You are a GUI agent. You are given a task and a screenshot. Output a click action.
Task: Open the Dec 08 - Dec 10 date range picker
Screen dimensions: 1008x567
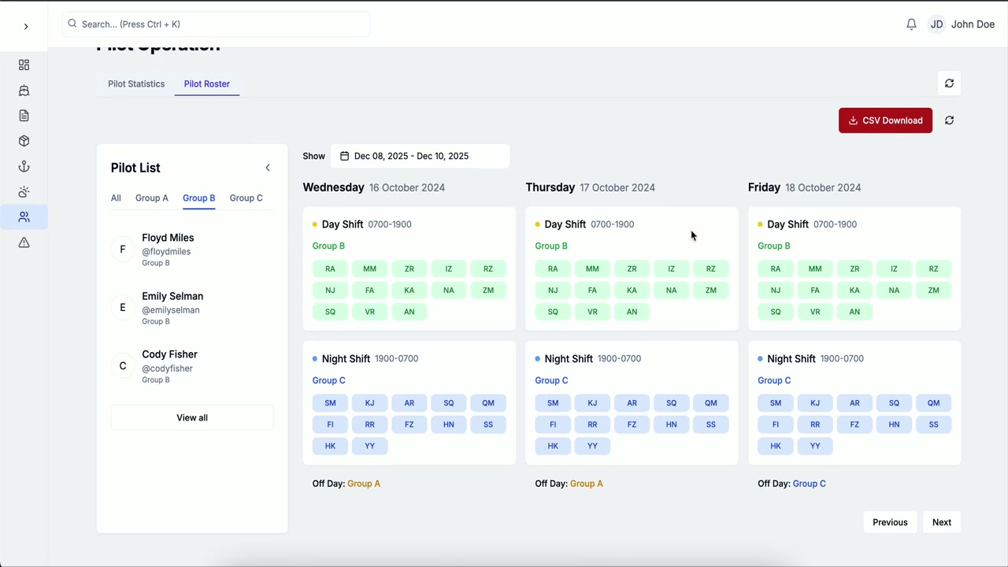tap(420, 156)
